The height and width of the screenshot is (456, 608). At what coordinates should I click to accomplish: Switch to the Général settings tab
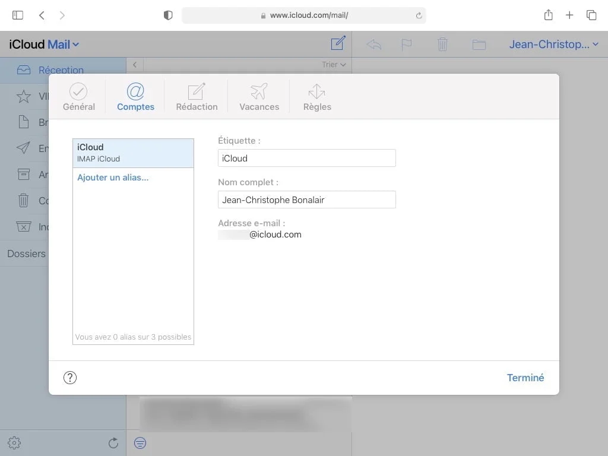coord(79,96)
